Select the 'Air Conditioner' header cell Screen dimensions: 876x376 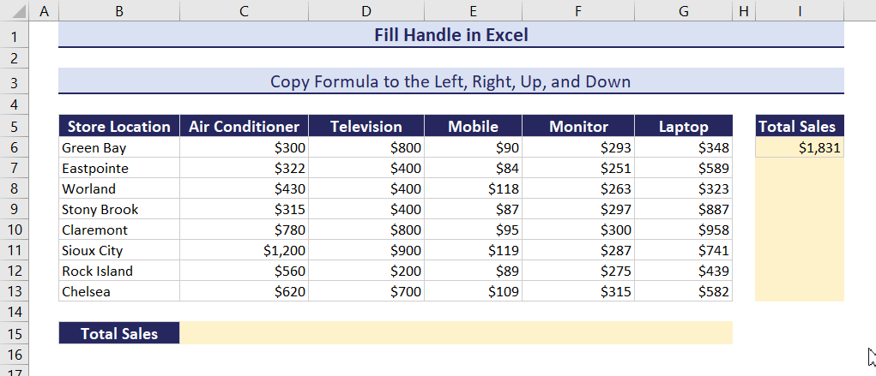pyautogui.click(x=244, y=127)
